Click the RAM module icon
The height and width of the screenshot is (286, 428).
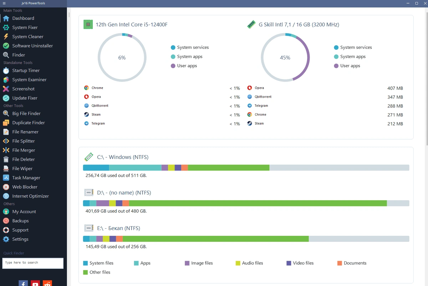point(251,25)
